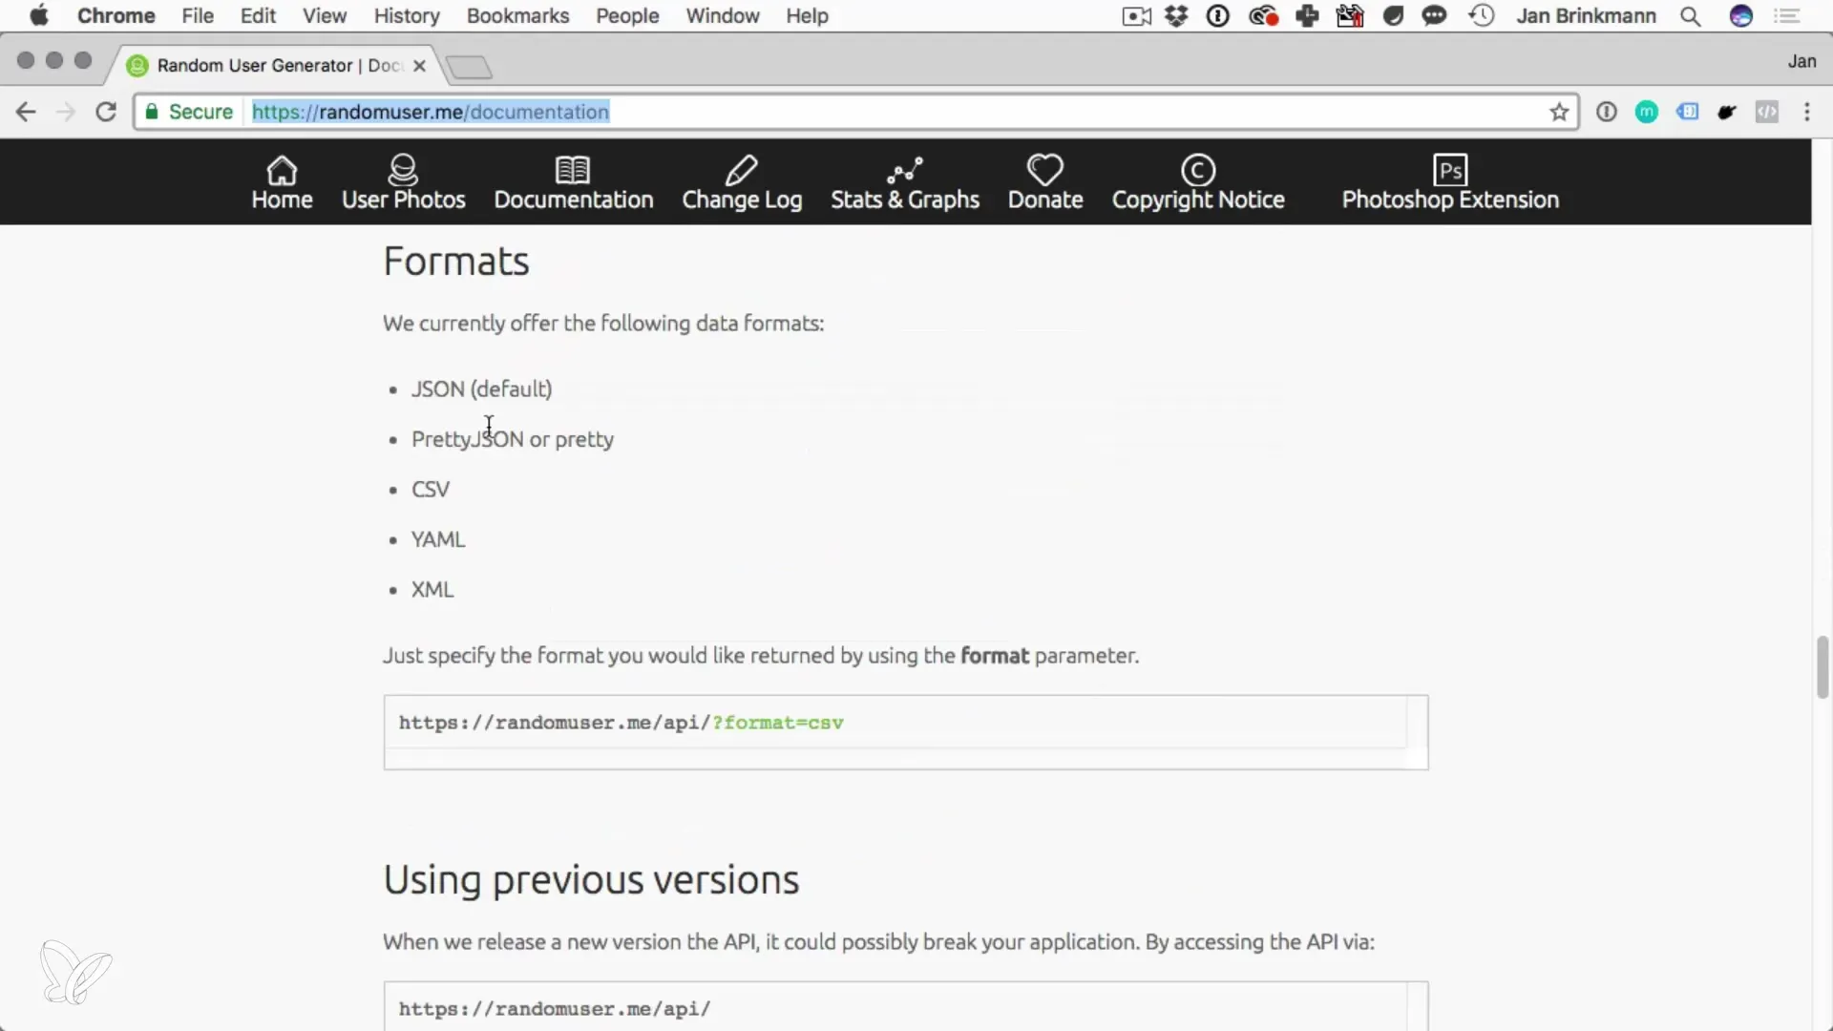
Task: Click the green padlock Secure indicator
Action: (189, 112)
